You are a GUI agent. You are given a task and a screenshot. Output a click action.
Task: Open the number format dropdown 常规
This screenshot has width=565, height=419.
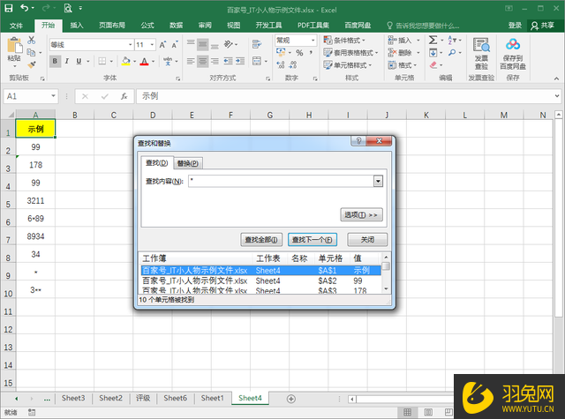(313, 41)
